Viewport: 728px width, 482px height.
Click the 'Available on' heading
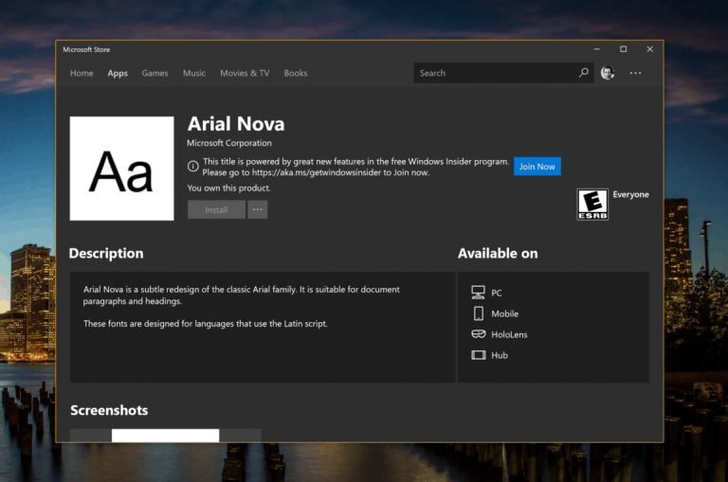click(498, 253)
